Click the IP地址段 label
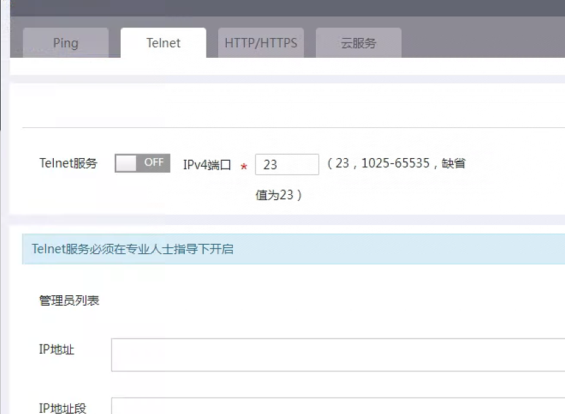 [x=63, y=408]
